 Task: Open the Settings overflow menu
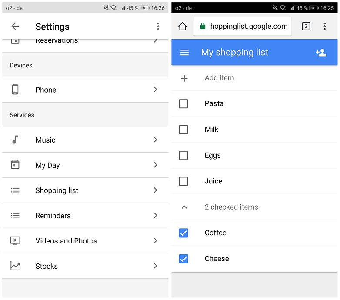pos(158,27)
